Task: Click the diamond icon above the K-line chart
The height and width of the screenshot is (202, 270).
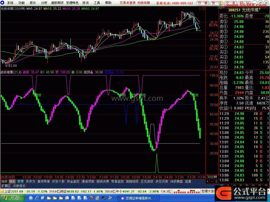Action: (x=200, y=8)
